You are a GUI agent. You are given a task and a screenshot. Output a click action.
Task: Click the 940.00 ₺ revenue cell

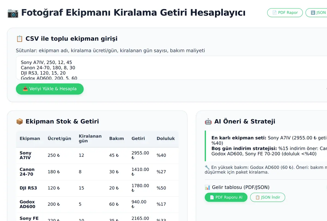click(x=139, y=204)
